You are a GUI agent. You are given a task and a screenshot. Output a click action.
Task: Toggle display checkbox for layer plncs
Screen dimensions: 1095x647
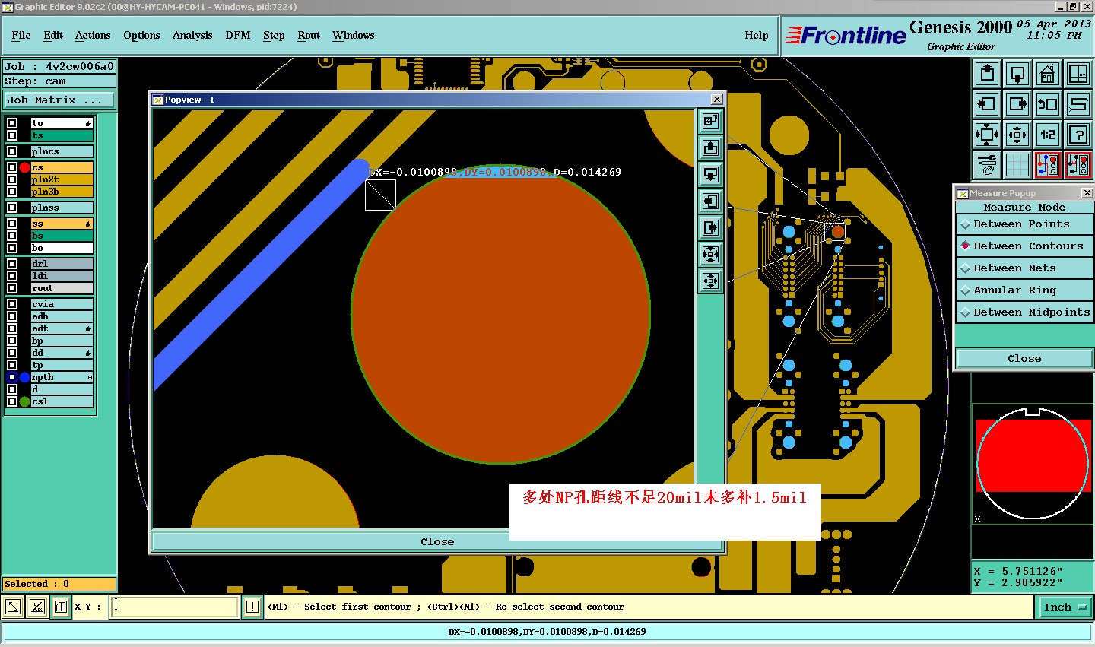12,151
